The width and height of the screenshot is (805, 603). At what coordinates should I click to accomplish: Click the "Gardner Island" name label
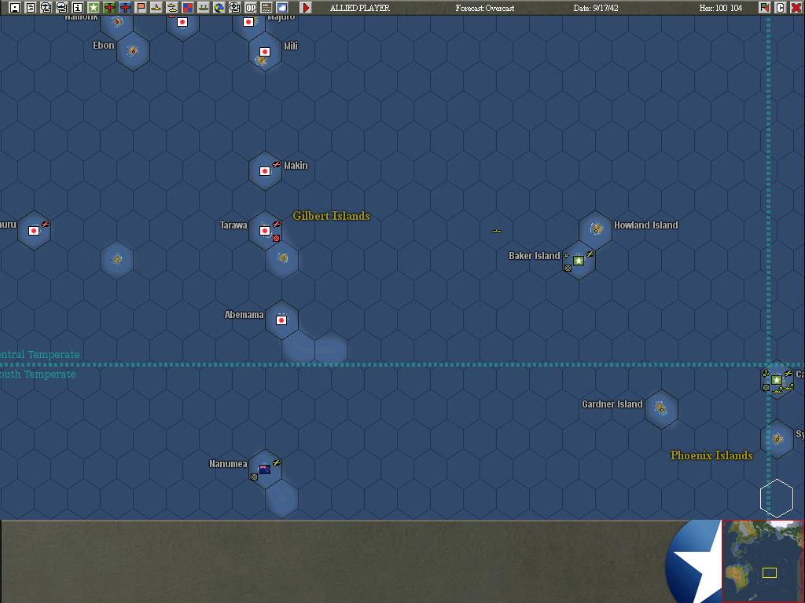612,404
